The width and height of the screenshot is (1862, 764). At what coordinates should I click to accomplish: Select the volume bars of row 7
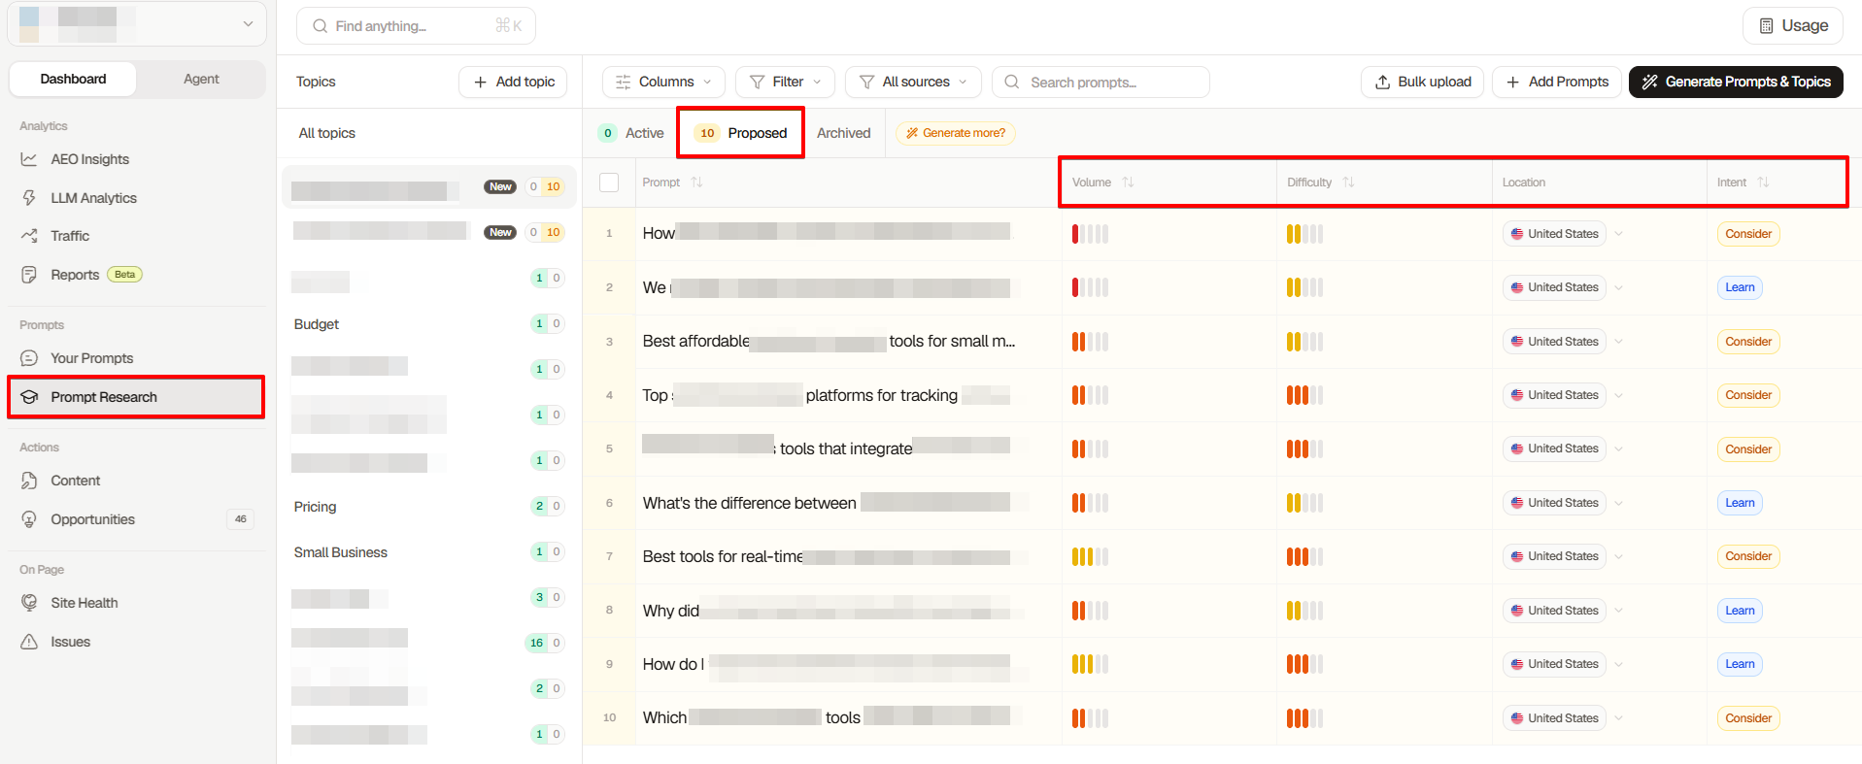coord(1090,557)
